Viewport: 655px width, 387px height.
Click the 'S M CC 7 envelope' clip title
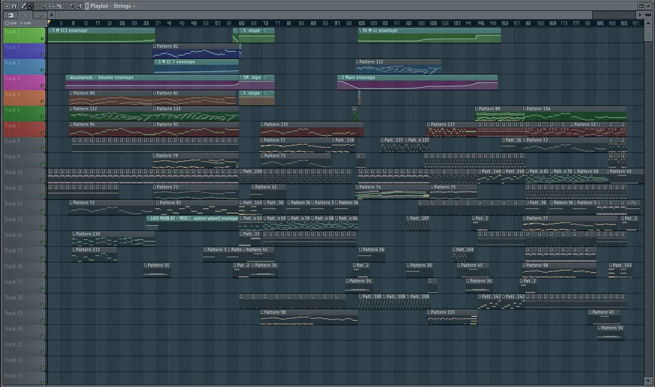177,62
